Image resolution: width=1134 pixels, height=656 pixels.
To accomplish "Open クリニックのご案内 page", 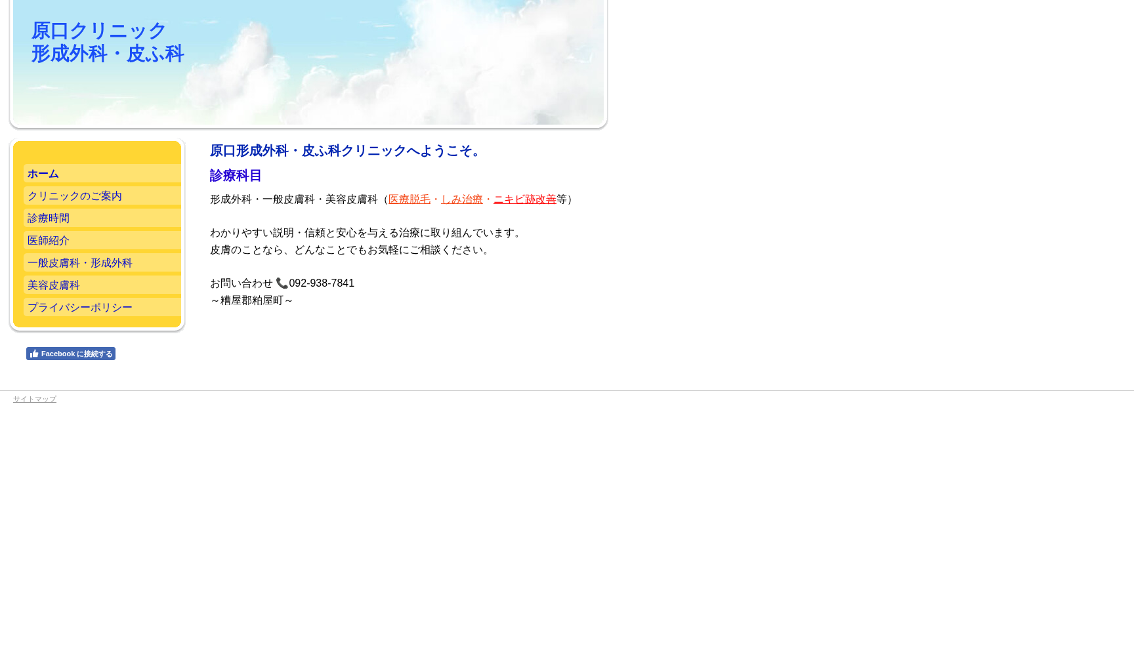I will pos(74,195).
